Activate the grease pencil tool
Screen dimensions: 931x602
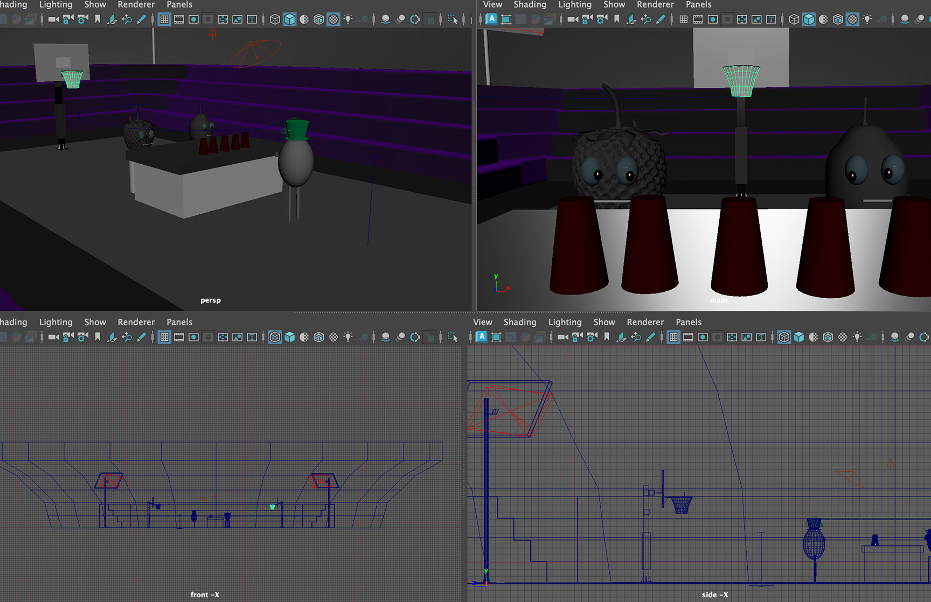142,19
